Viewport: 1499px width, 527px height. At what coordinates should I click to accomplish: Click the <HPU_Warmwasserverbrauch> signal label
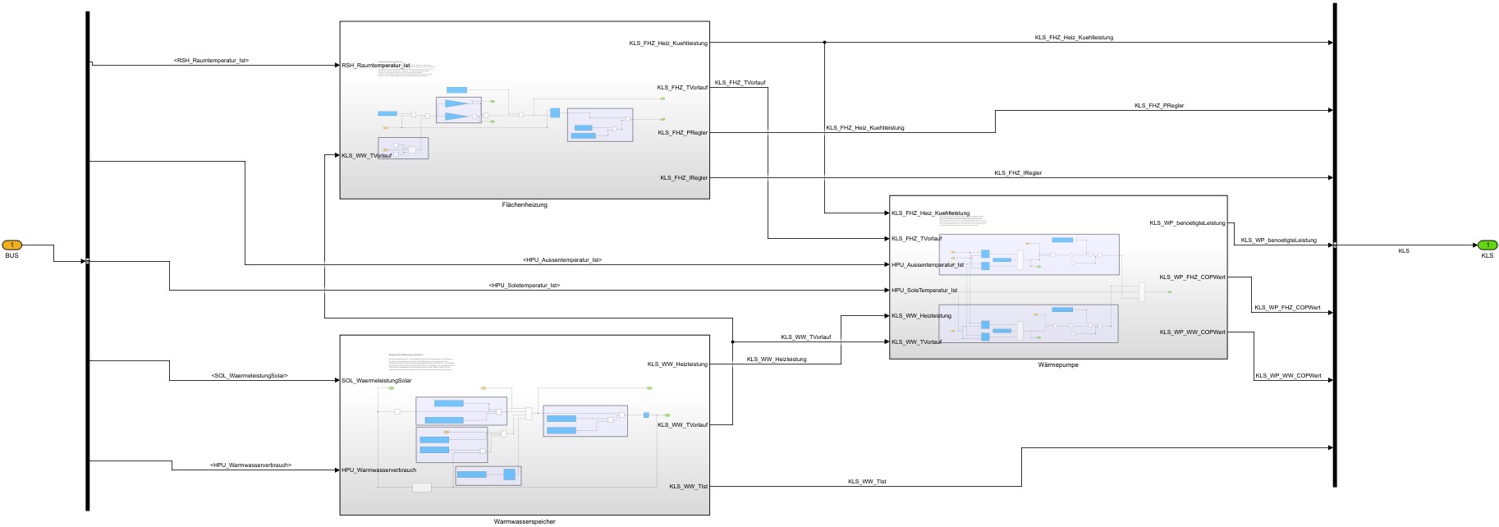[250, 465]
